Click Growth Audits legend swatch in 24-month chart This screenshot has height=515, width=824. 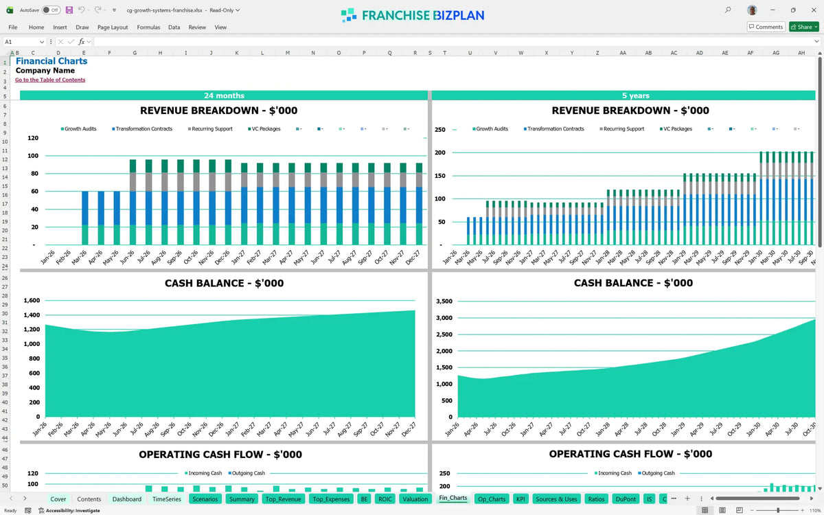[62, 129]
